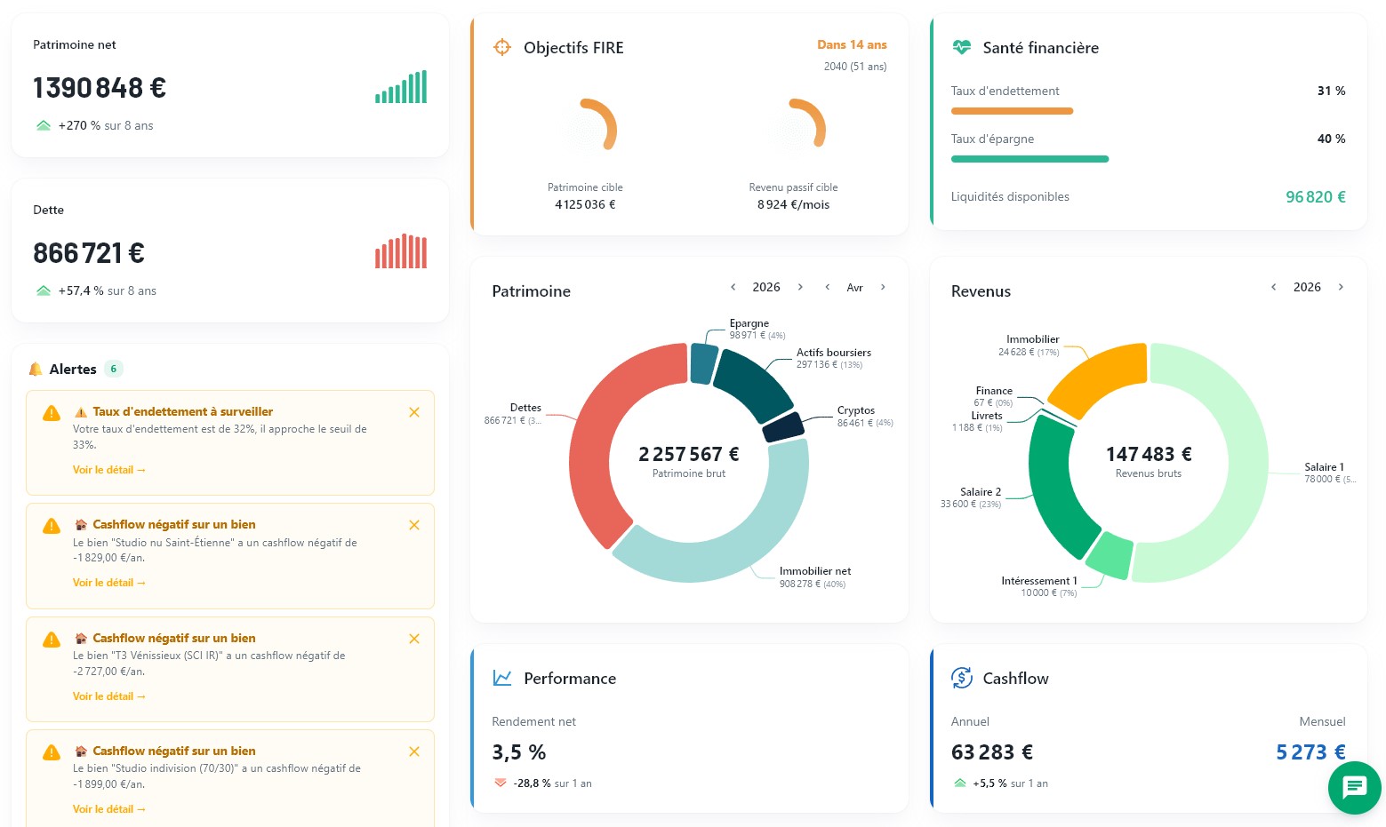The width and height of the screenshot is (1386, 827).
Task: Go to previous month before Avr
Action: point(828,287)
